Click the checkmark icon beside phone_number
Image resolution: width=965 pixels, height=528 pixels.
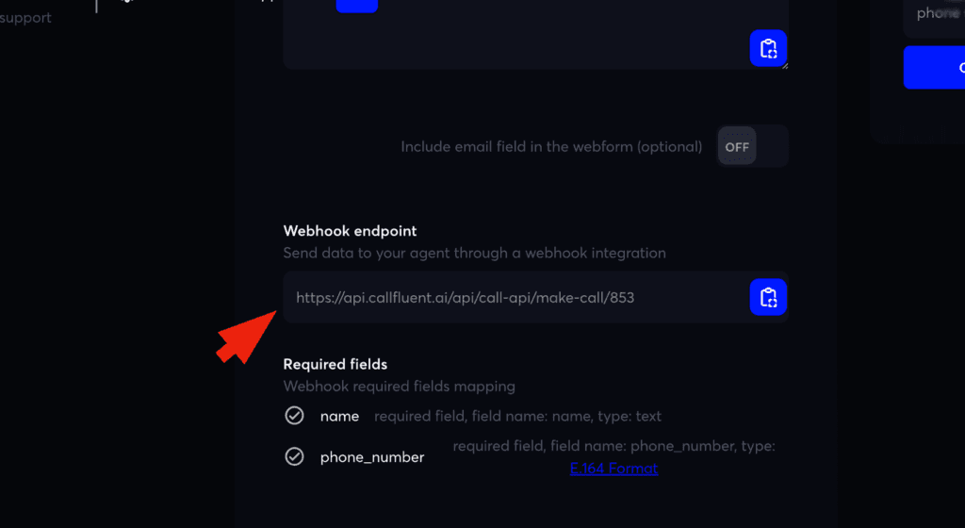(295, 457)
